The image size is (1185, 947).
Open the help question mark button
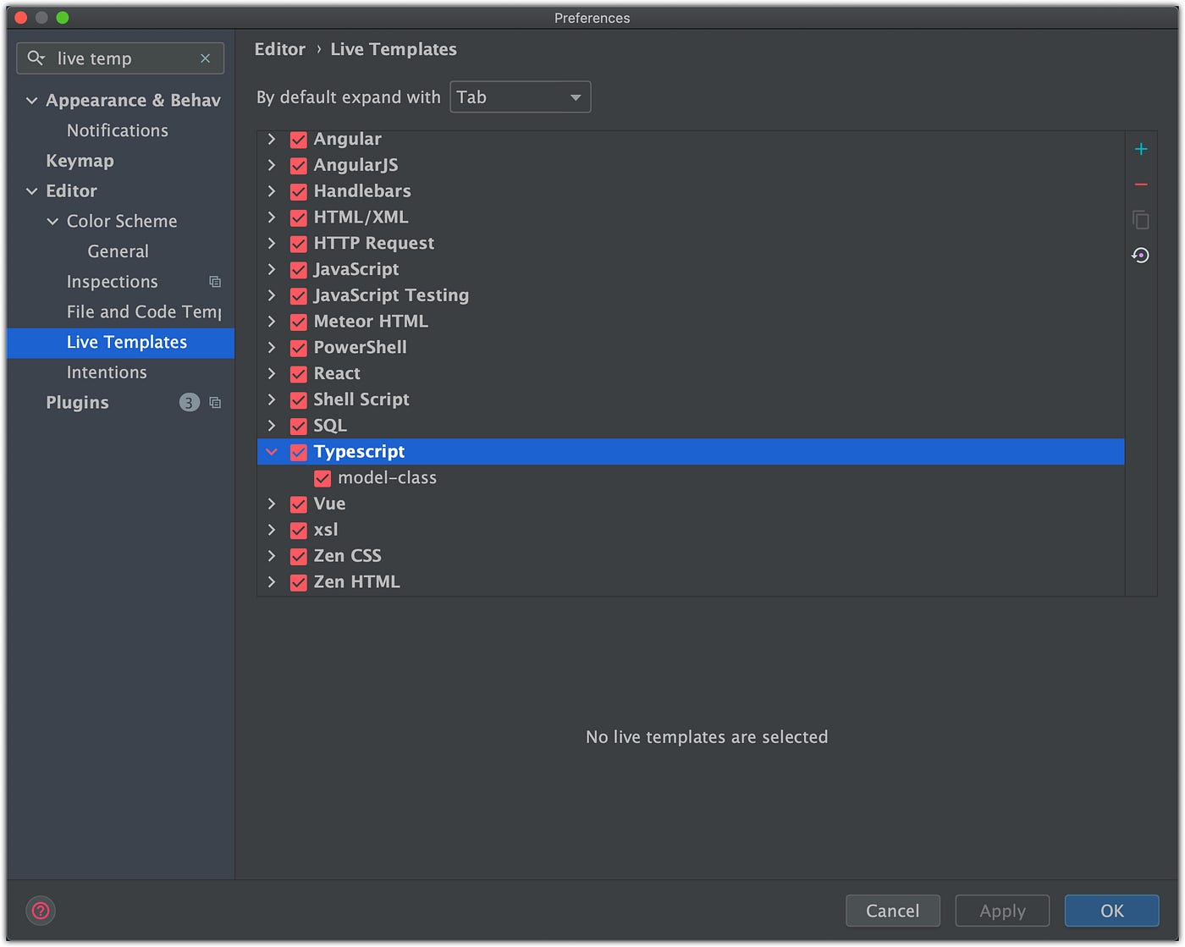tap(41, 911)
